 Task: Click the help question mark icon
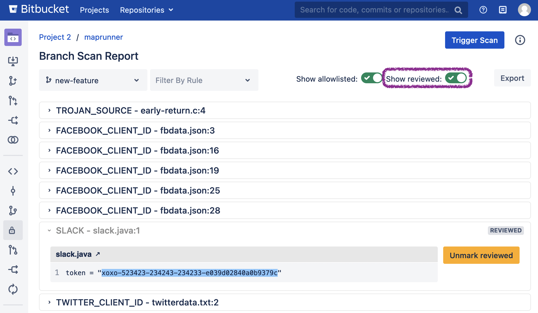[x=483, y=10]
